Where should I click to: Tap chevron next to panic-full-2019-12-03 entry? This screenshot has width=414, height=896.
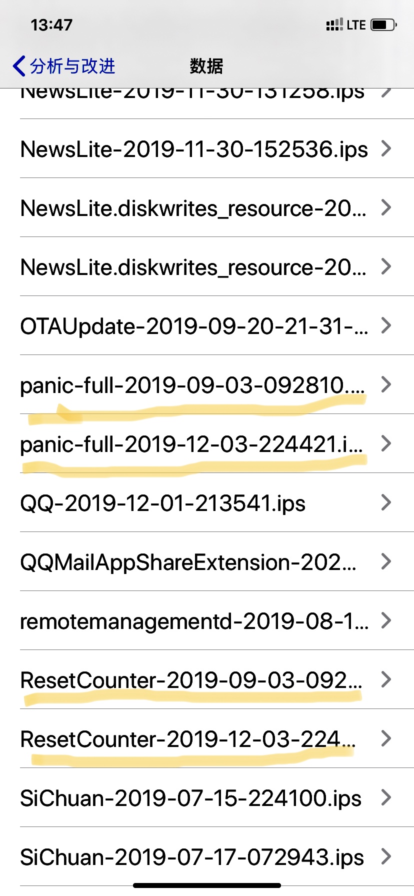click(386, 443)
